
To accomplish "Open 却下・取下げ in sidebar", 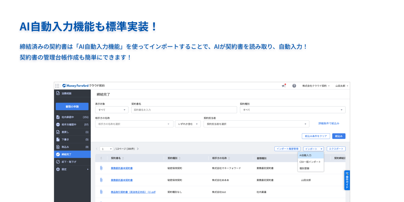I will [72, 162].
